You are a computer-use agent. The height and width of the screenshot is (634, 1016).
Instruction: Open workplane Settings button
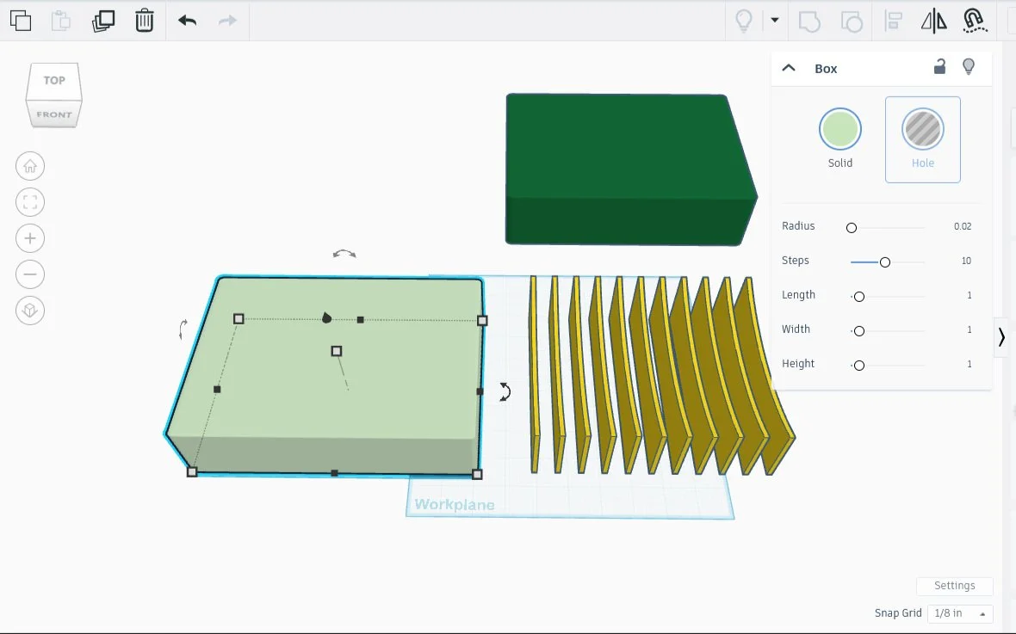click(x=955, y=586)
